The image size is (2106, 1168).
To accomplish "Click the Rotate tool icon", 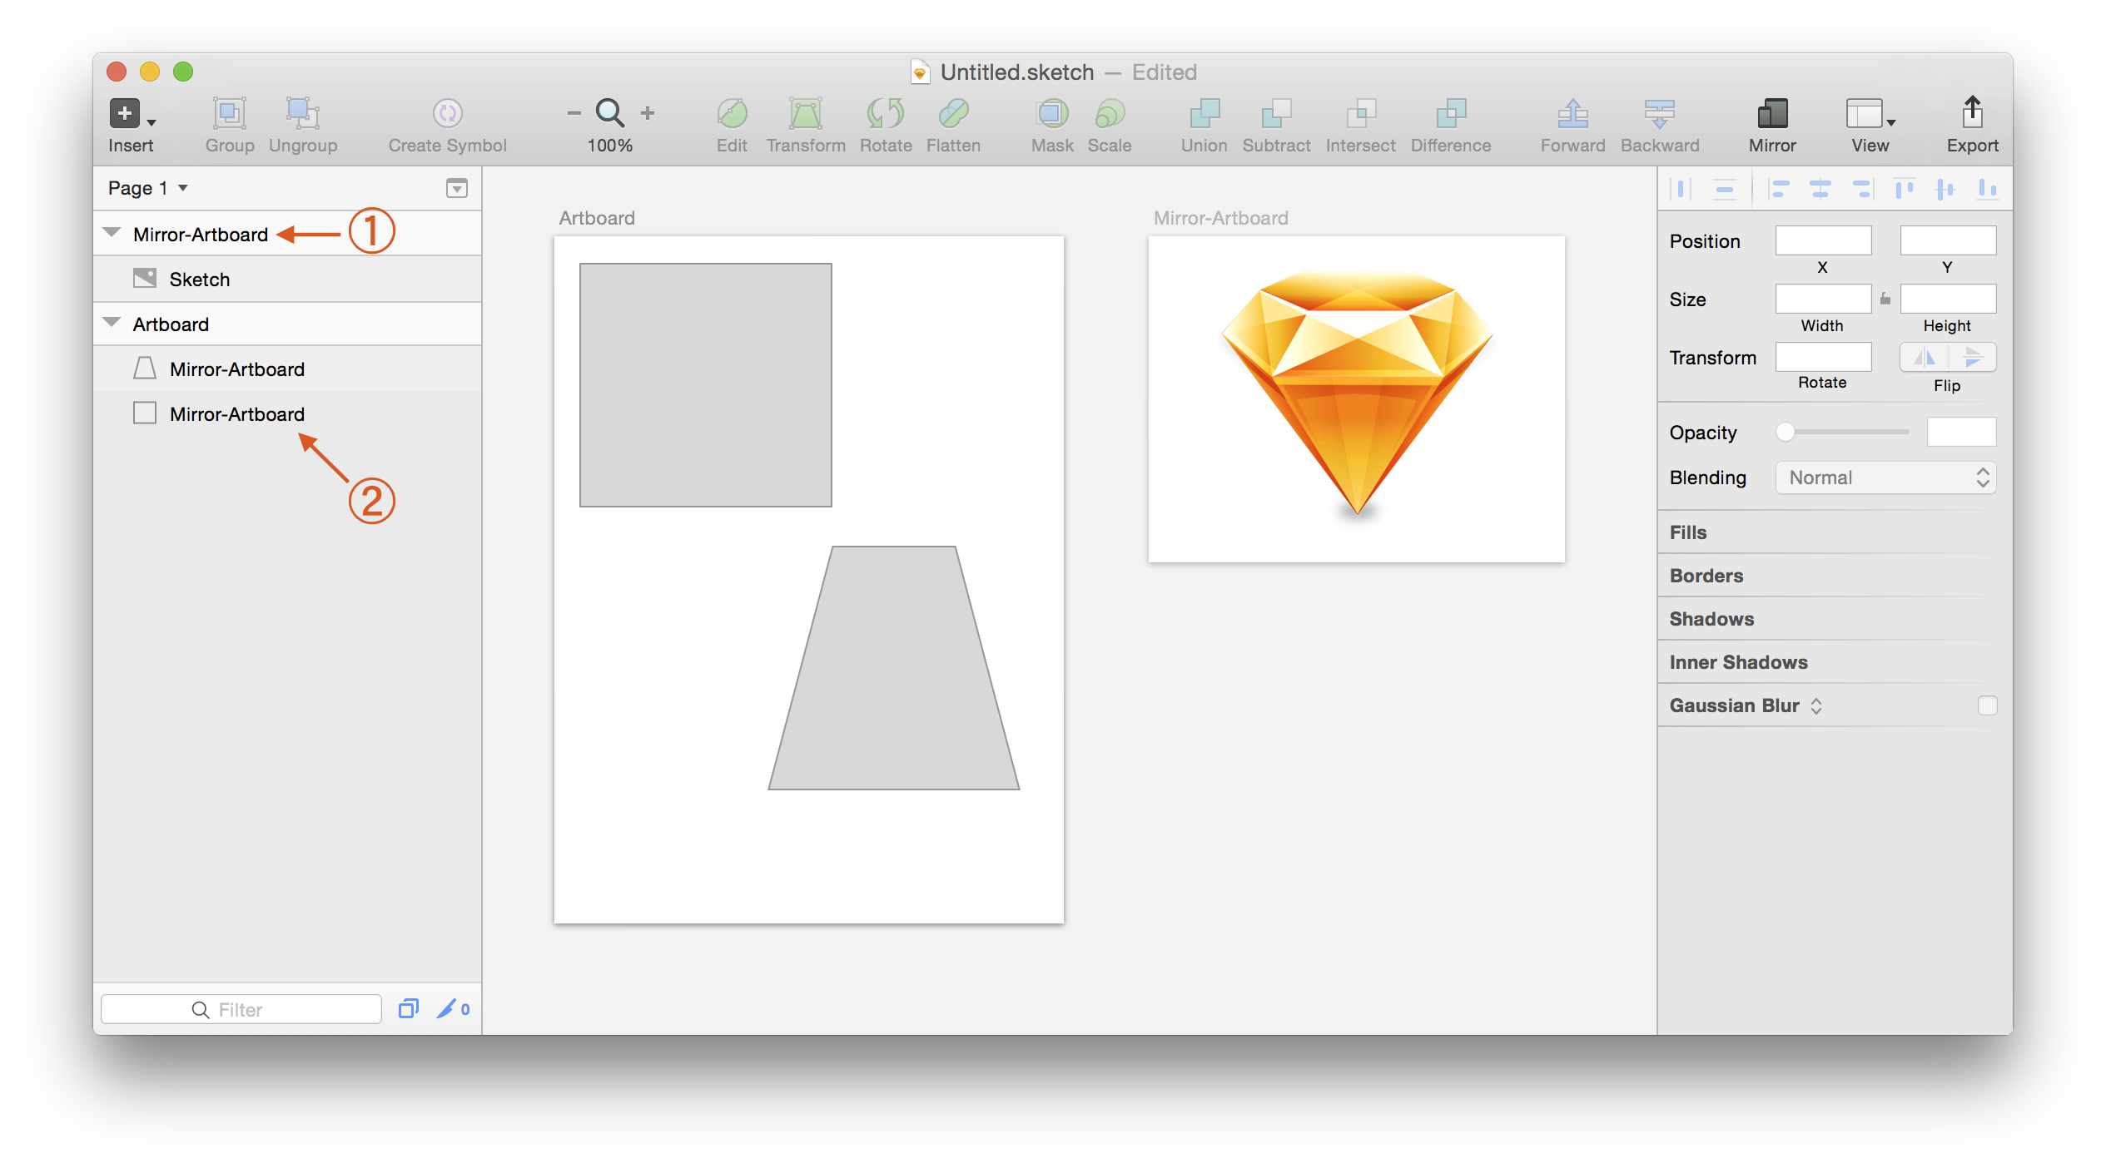I will point(885,113).
